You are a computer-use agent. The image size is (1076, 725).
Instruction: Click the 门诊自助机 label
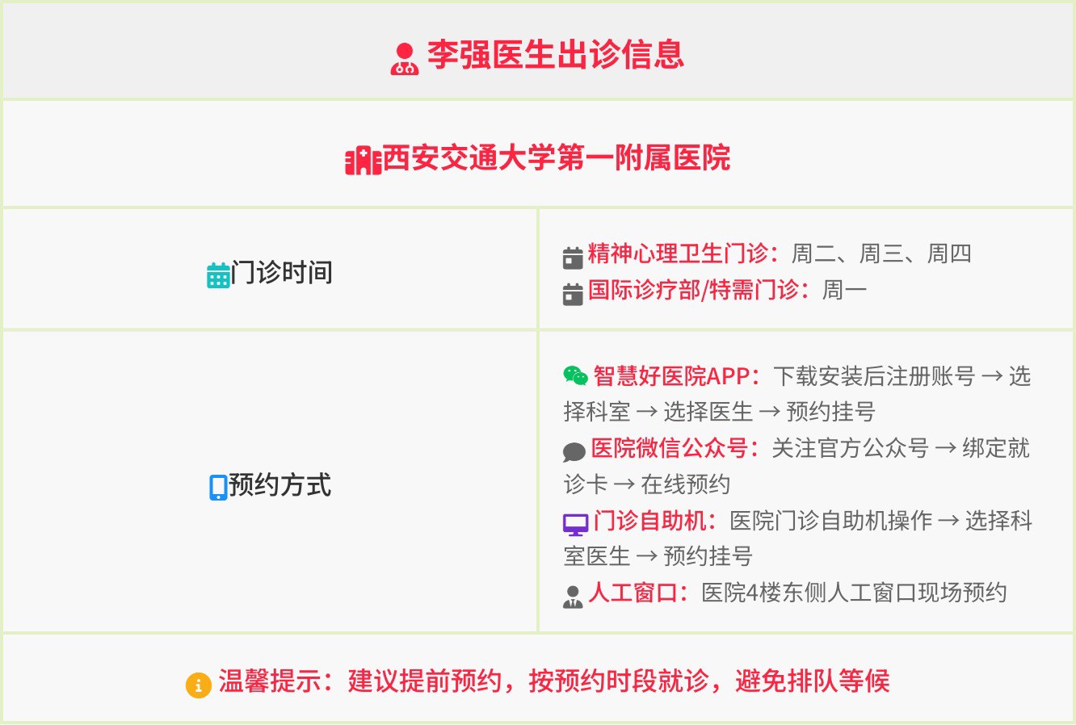click(650, 521)
